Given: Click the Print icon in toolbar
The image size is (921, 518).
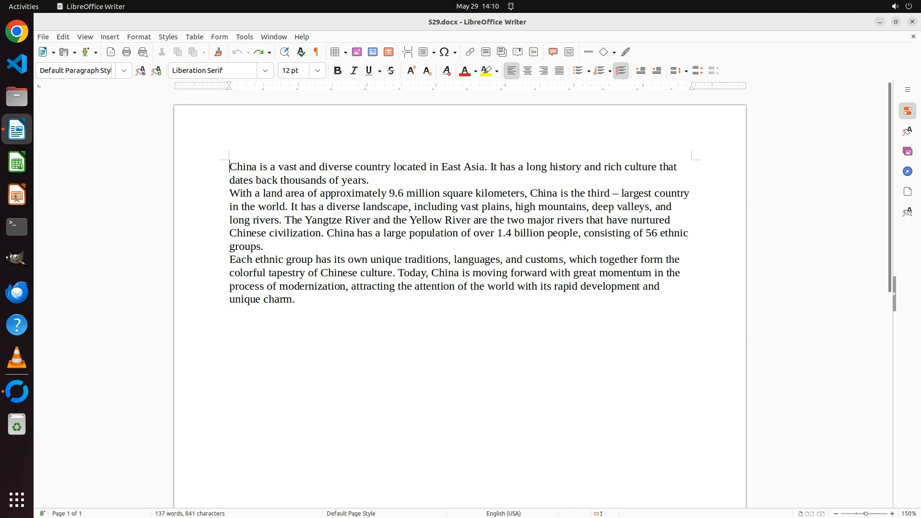Looking at the screenshot, I should pos(127,52).
